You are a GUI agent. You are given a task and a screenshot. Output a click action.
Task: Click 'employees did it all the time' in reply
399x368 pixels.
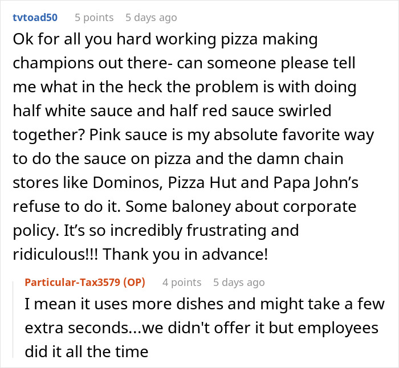(x=85, y=352)
